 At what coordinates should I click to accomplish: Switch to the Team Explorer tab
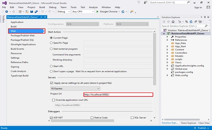[x=189, y=123]
